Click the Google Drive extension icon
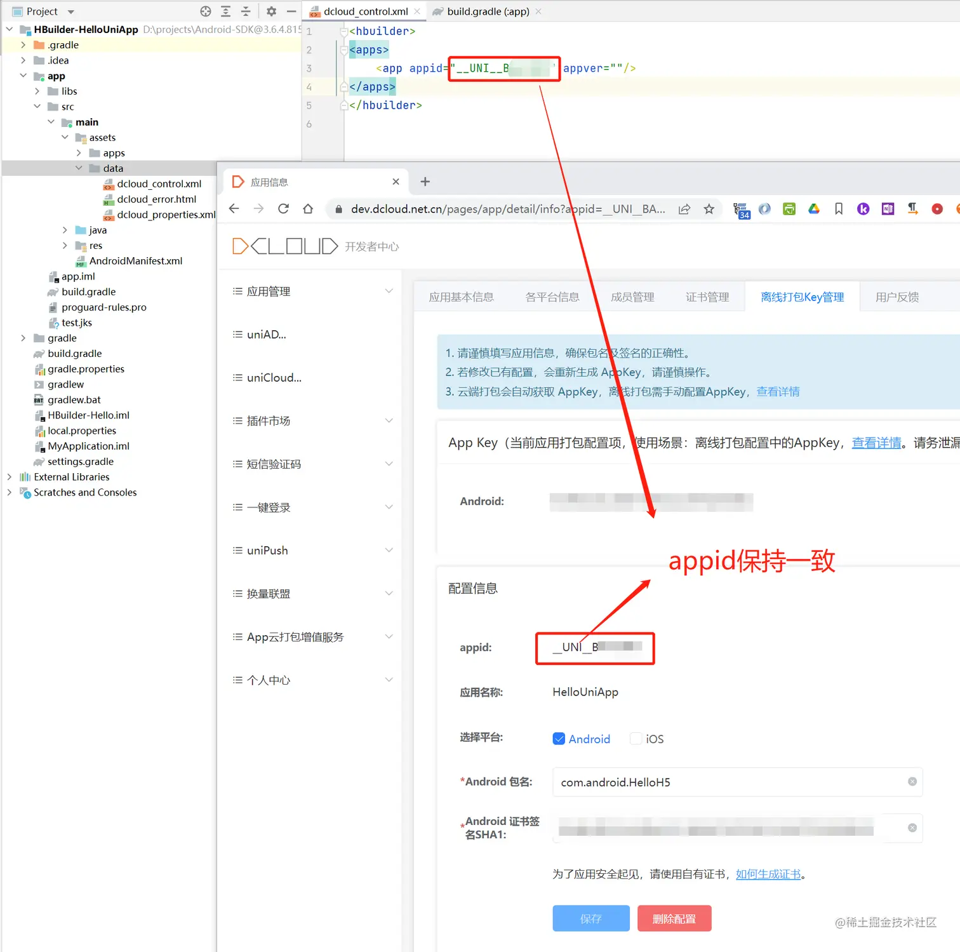Image resolution: width=960 pixels, height=952 pixels. [x=814, y=209]
